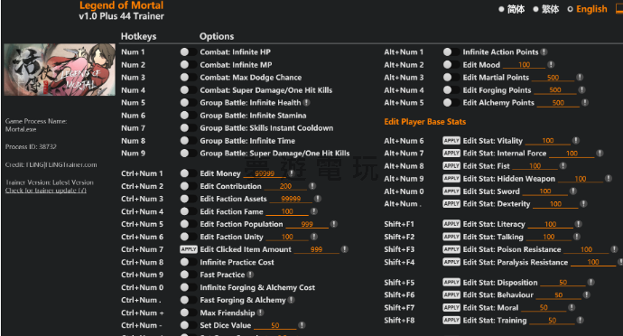Image resolution: width=623 pixels, height=336 pixels.
Task: Click info icon beside Edit Mood
Action: point(551,64)
